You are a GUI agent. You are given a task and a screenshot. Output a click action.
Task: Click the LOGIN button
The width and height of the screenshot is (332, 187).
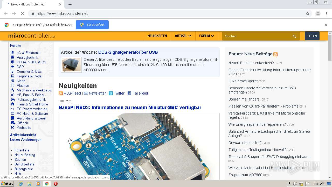point(312,36)
